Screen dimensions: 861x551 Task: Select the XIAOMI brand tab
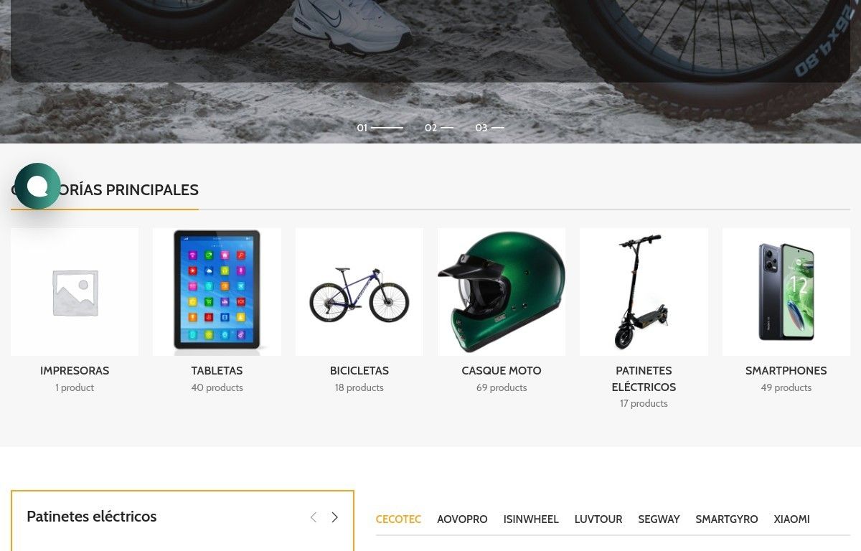[x=791, y=519]
